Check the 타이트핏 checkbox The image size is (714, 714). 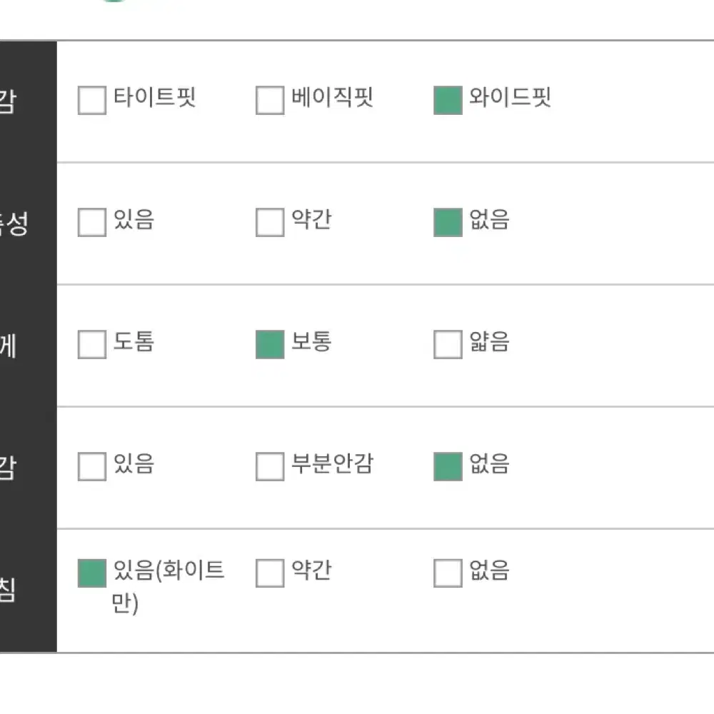click(x=92, y=100)
